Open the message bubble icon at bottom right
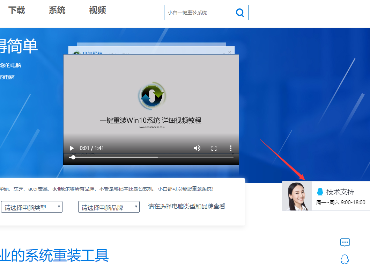This screenshot has width=370, height=265. (345, 242)
